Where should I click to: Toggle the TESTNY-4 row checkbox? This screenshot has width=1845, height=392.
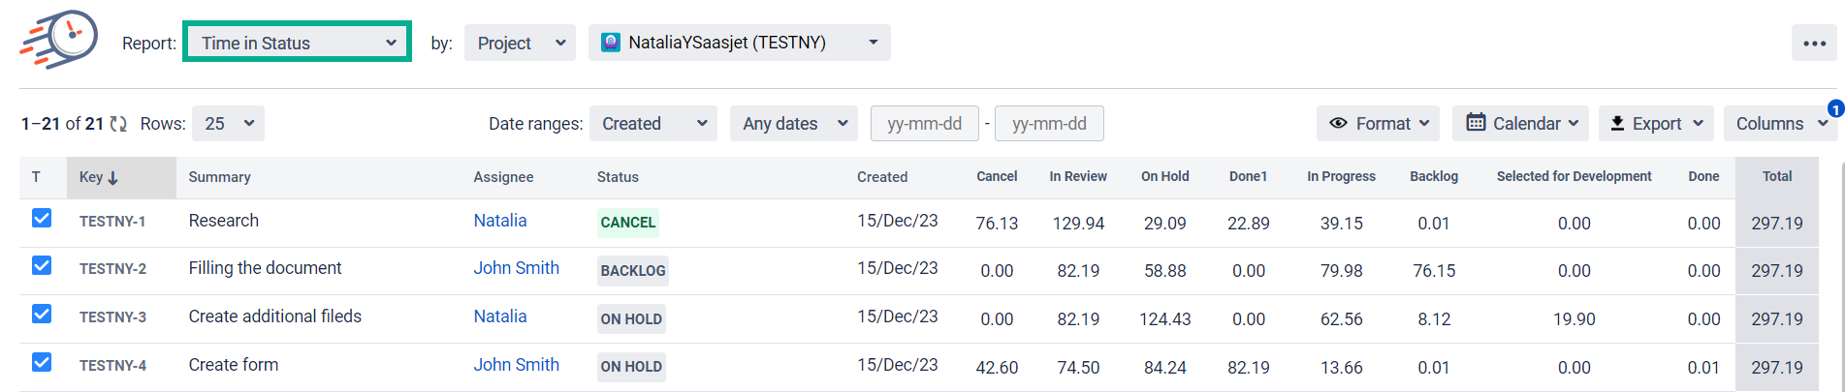click(42, 362)
